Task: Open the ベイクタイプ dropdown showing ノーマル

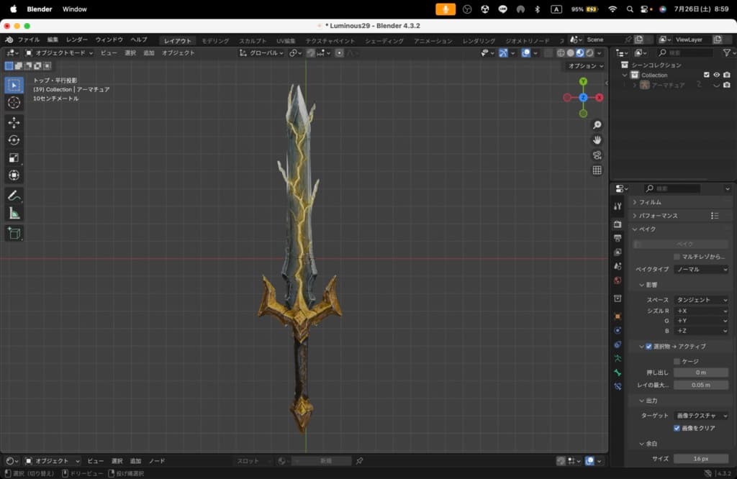Action: click(x=701, y=269)
